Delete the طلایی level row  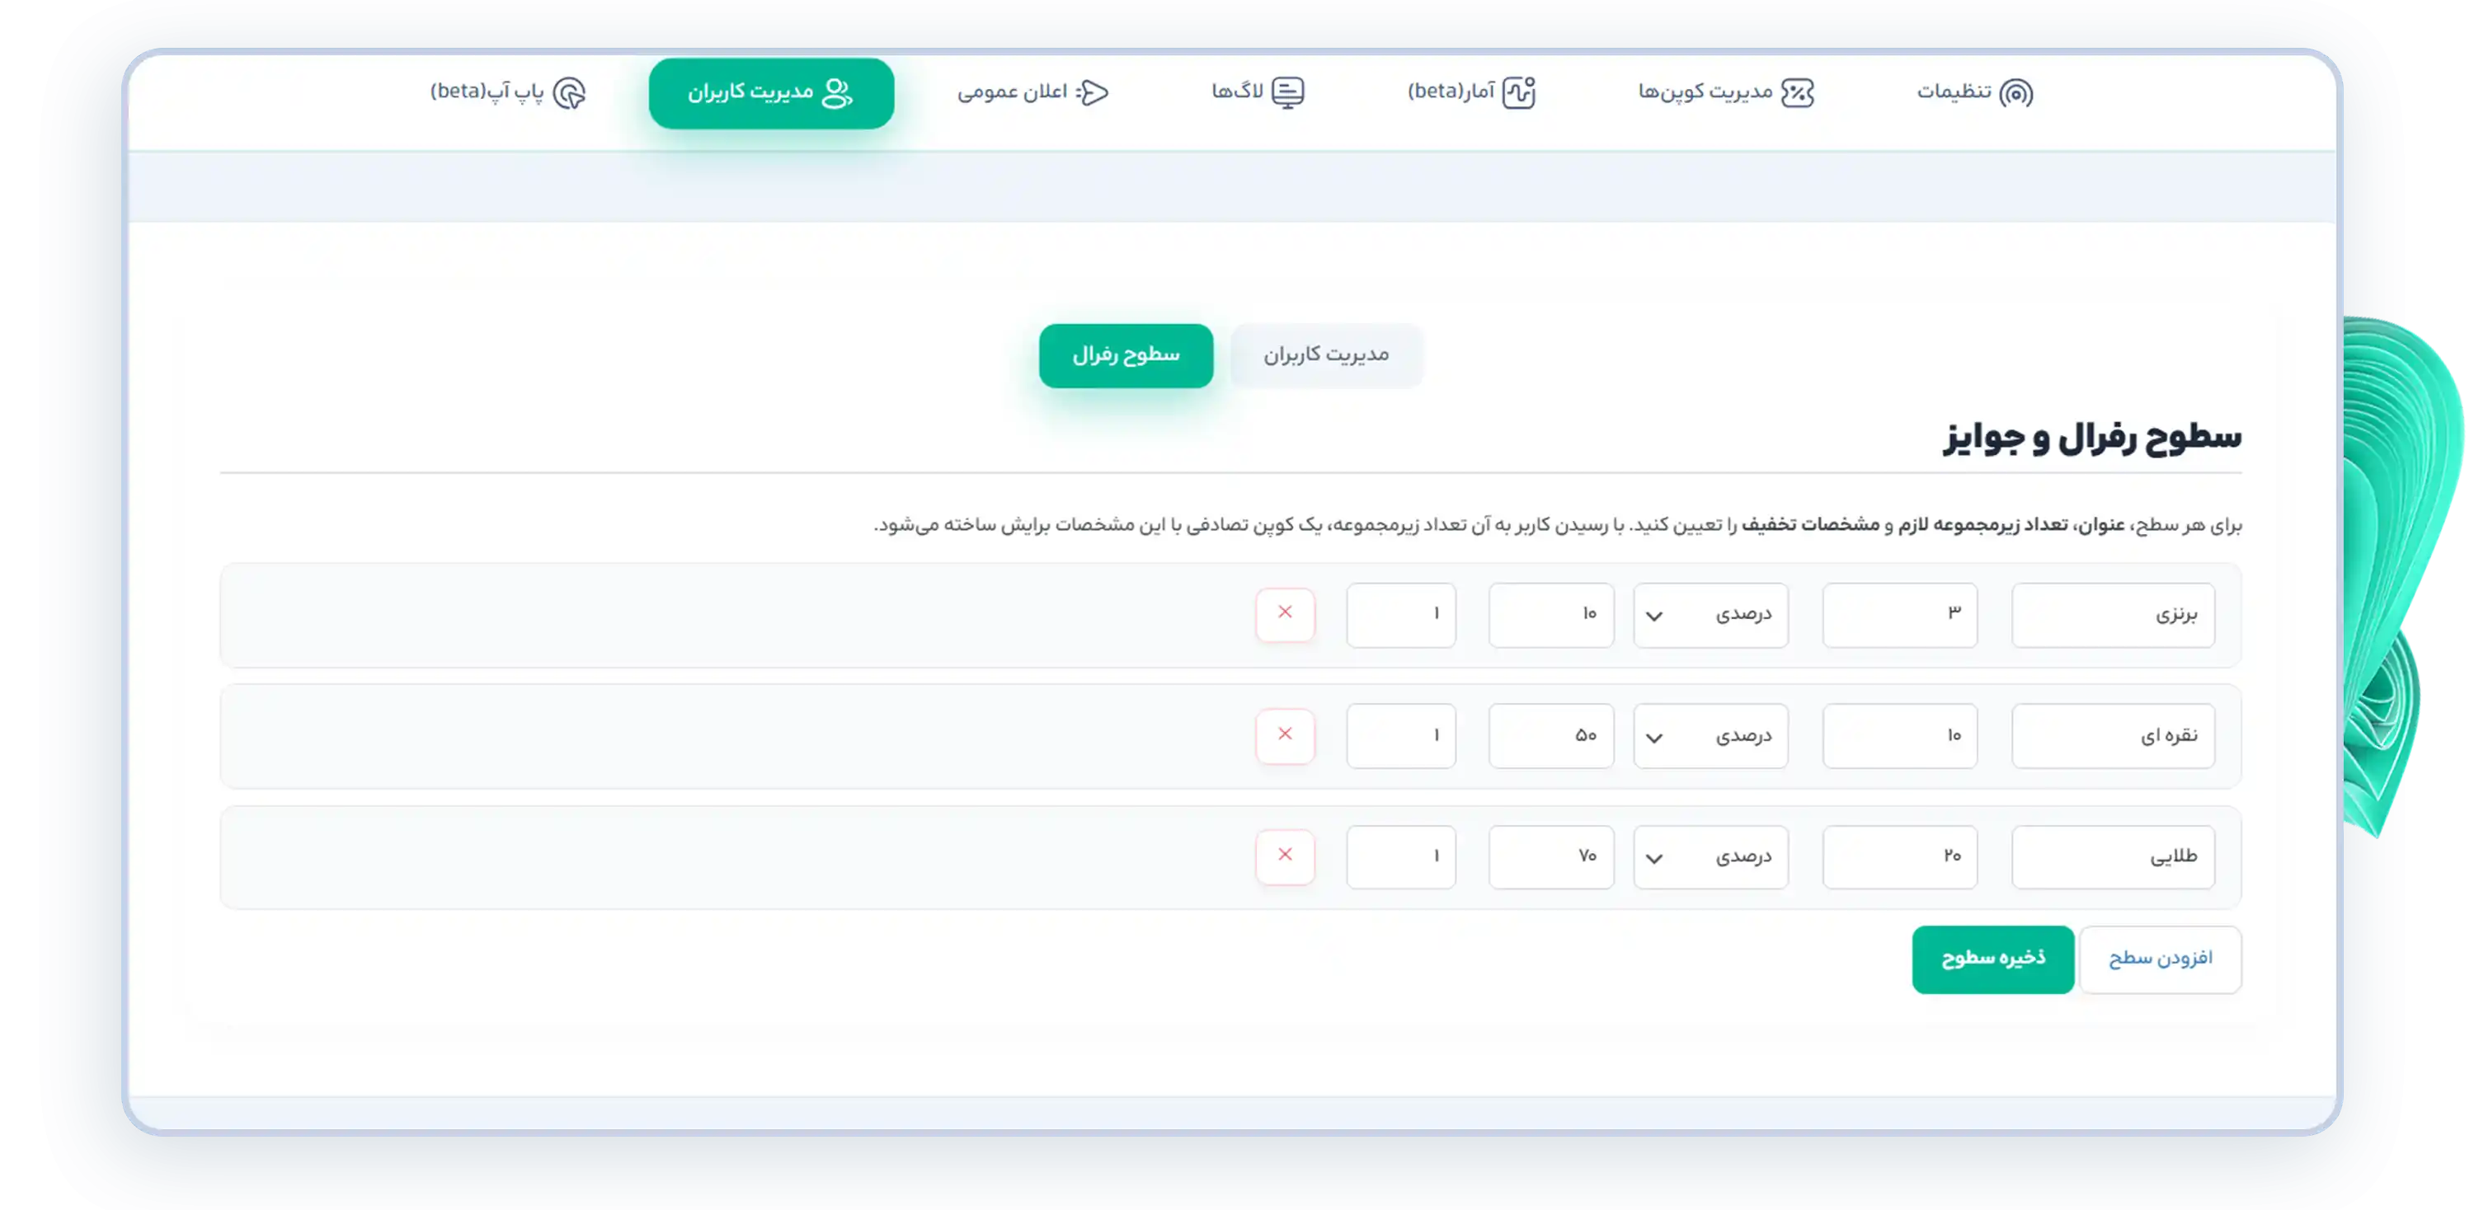pyautogui.click(x=1285, y=856)
